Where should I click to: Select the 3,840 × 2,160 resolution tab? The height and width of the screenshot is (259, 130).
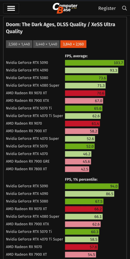pos(73,44)
